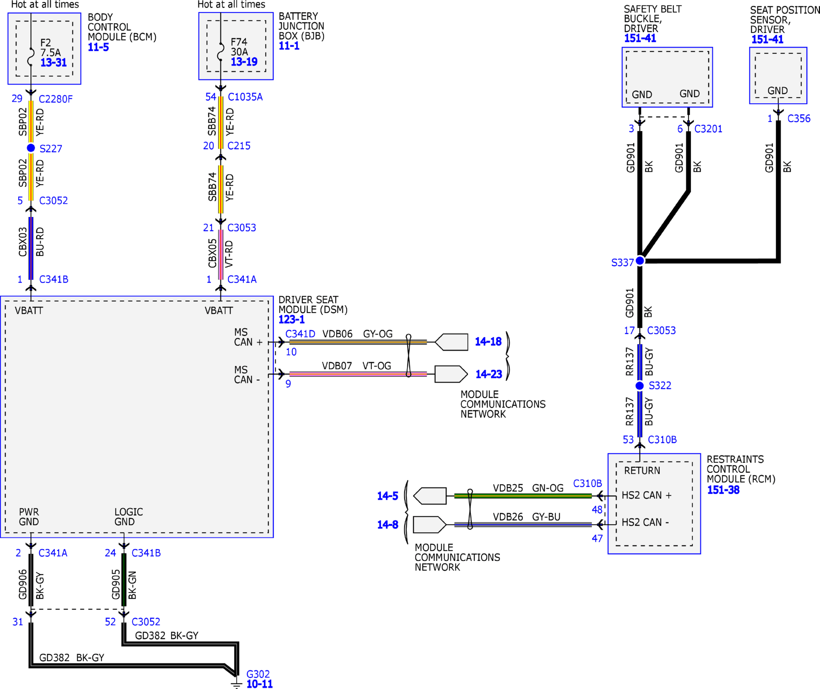Image resolution: width=820 pixels, height=689 pixels.
Task: Follow the 13-31 fuse F2 reference link
Action: click(54, 62)
